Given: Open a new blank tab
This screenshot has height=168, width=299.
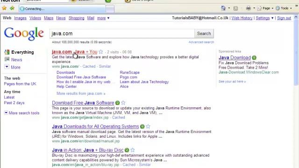Looking at the screenshot, I should [110, 9].
